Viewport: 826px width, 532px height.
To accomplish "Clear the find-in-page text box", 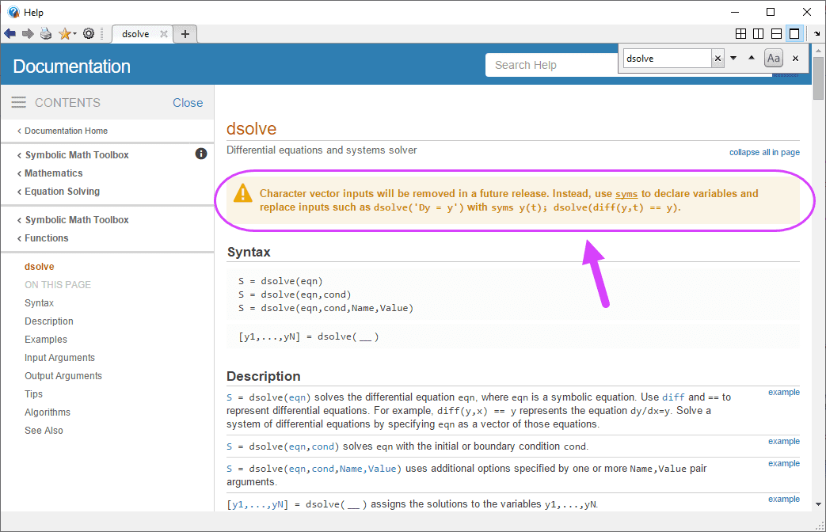I will (718, 59).
